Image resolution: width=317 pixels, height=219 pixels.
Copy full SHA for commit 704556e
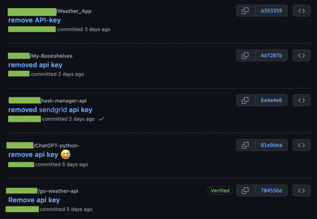(245, 191)
